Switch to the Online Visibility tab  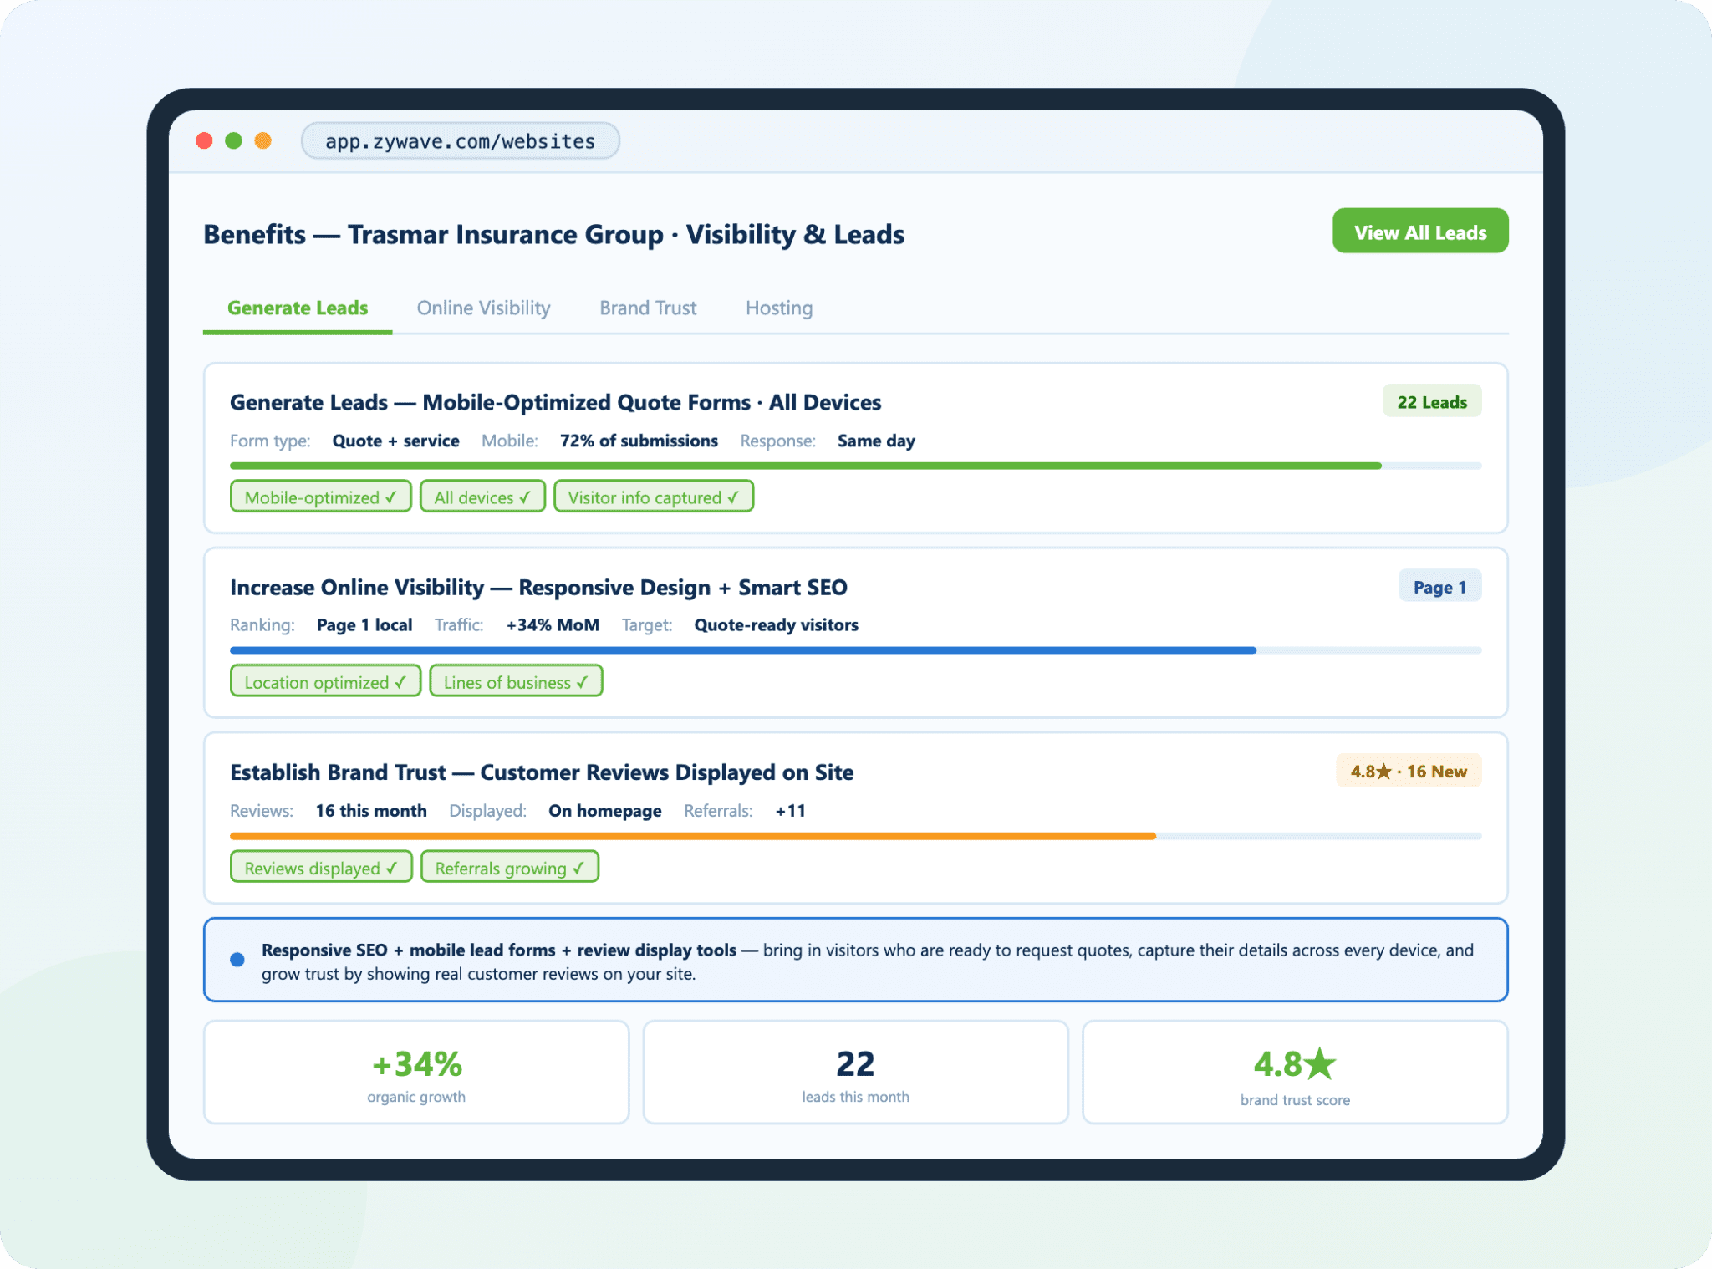click(483, 308)
